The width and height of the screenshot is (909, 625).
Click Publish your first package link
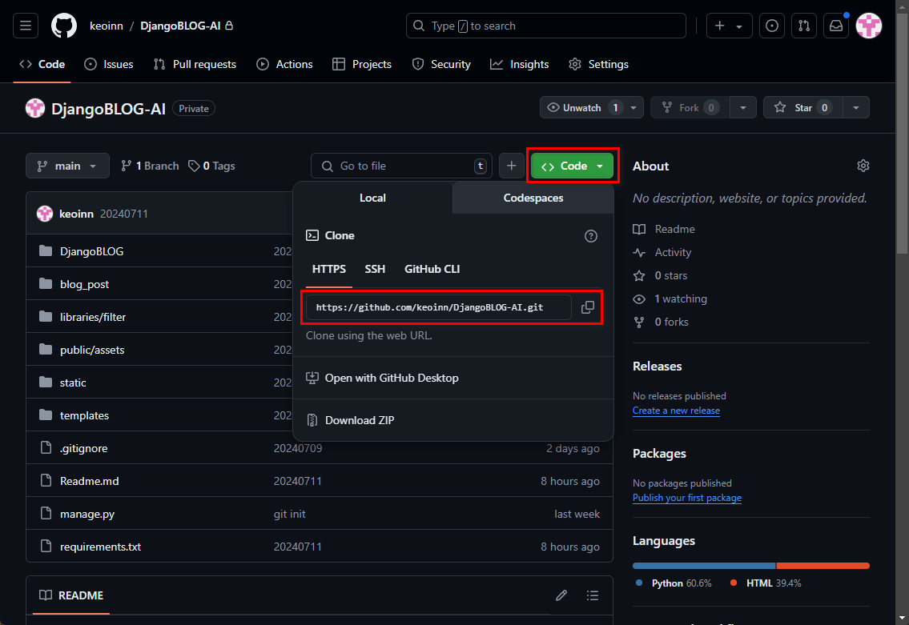pos(687,498)
